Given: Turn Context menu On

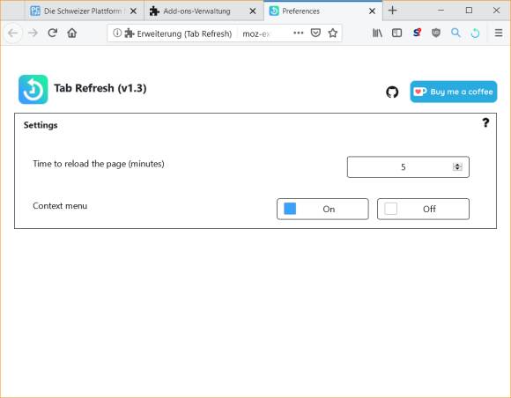Looking at the screenshot, I should [x=322, y=209].
